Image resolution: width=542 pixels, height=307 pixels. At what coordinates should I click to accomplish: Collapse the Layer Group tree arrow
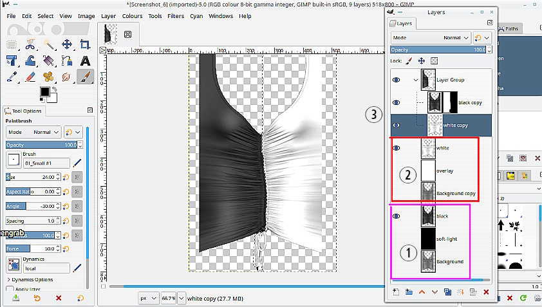(416, 80)
